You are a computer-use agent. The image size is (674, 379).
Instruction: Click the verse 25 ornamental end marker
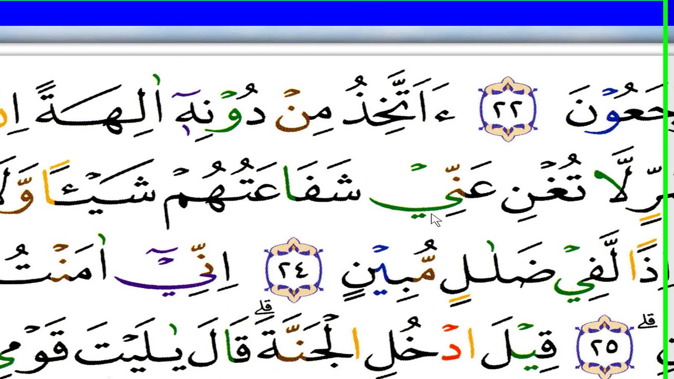[605, 347]
